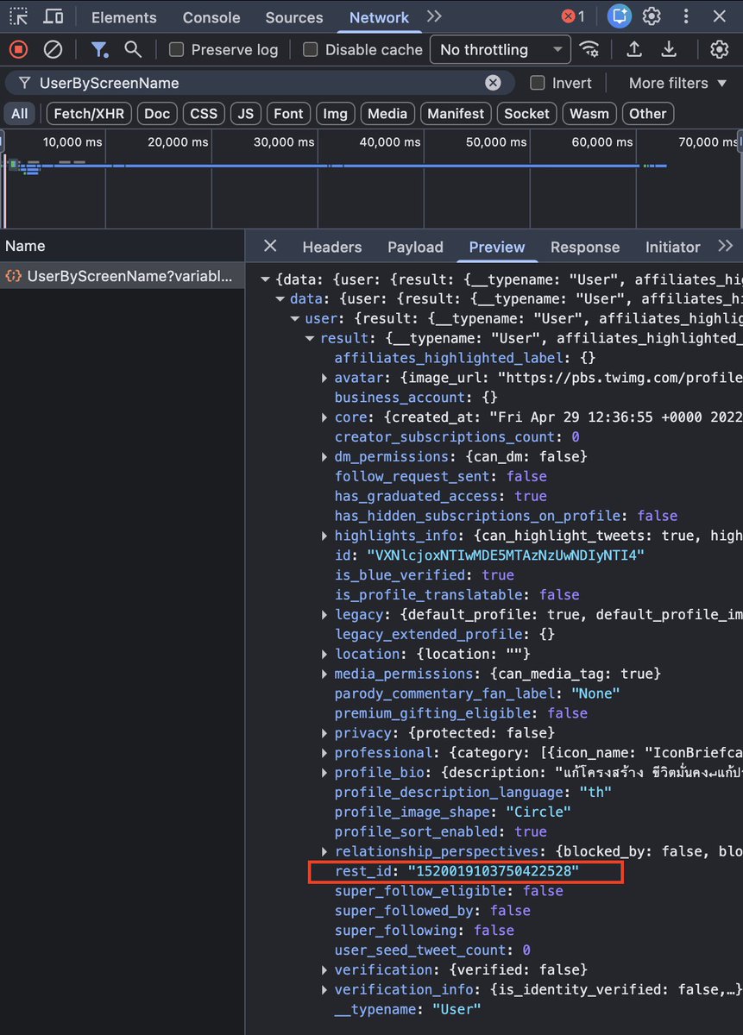Expand the relationship_perspectives property
The image size is (743, 1035).
pyautogui.click(x=324, y=851)
